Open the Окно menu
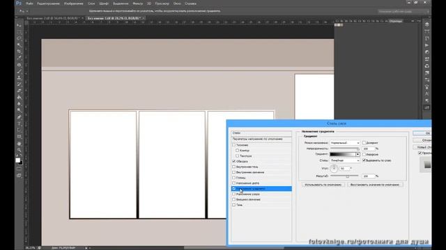Viewport: 446px width, 250px height. tap(177, 3)
